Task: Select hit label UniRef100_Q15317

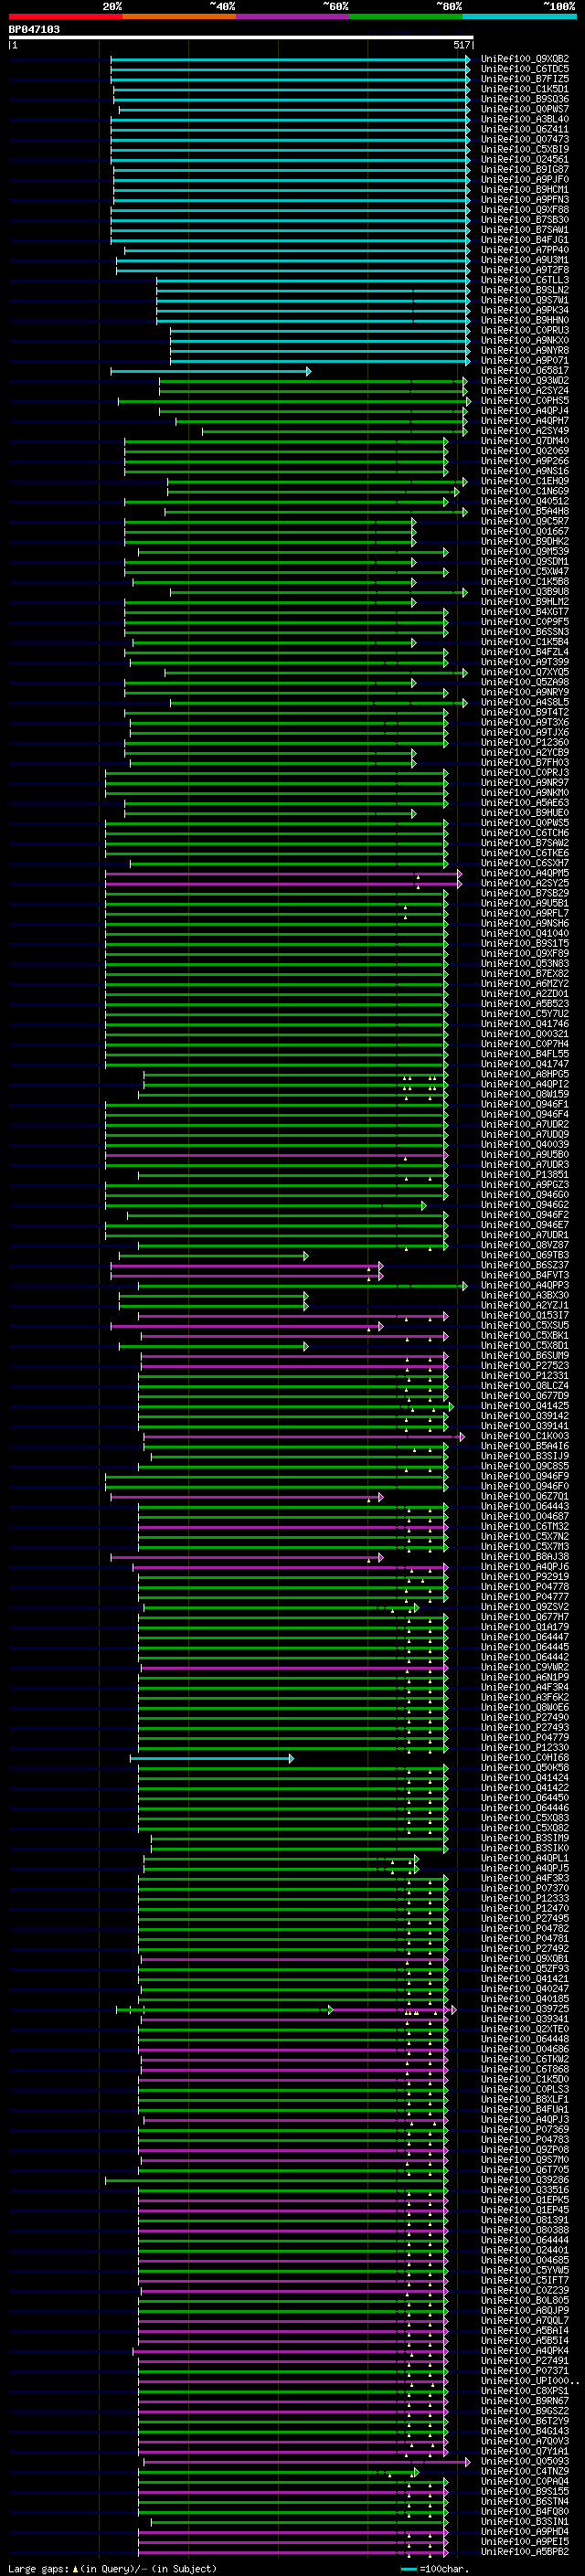Action: click(525, 1315)
